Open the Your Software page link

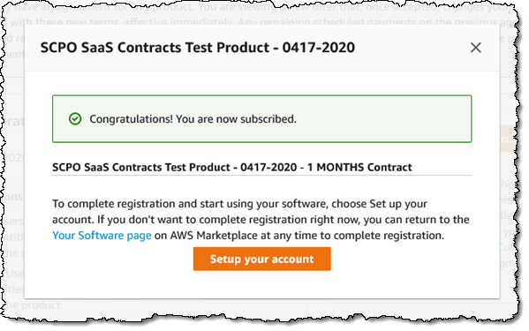tap(102, 236)
